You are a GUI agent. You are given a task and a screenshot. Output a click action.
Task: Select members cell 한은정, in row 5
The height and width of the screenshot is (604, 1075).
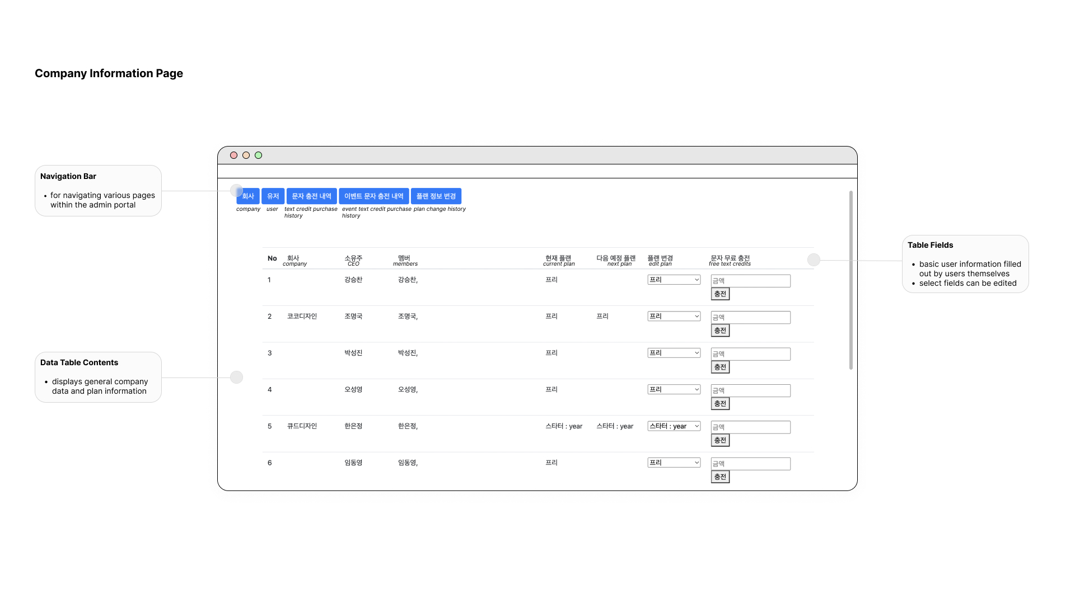click(408, 426)
